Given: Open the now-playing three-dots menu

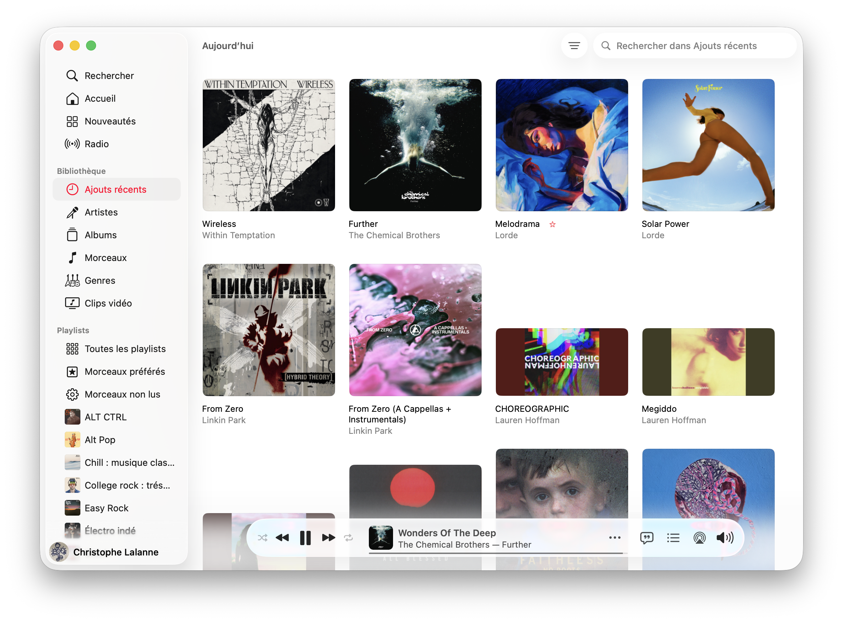Looking at the screenshot, I should click(614, 537).
